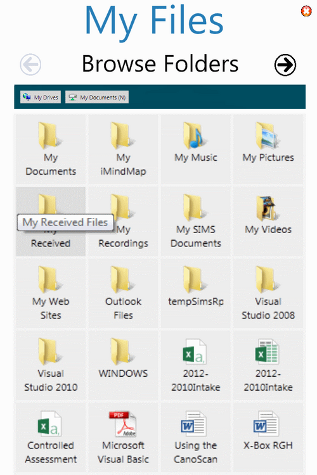Open the My iMindMap folder

pyautogui.click(x=123, y=149)
